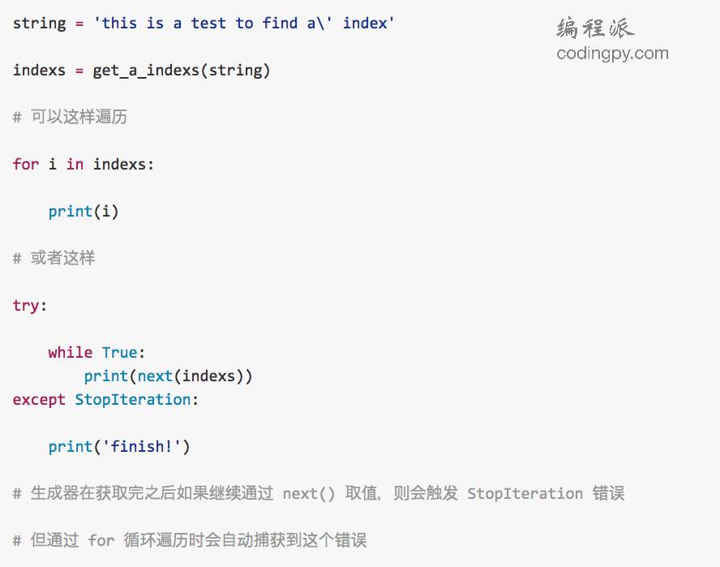
Task: Click the 'finish!' string literal
Action: [x=142, y=447]
